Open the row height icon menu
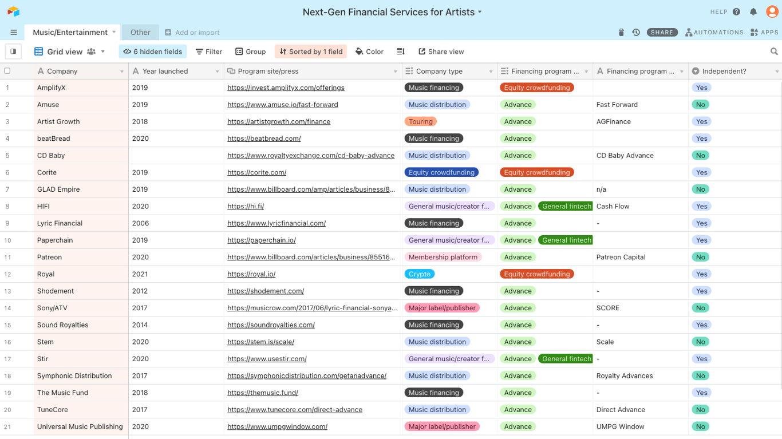The height and width of the screenshot is (439, 782). (401, 52)
